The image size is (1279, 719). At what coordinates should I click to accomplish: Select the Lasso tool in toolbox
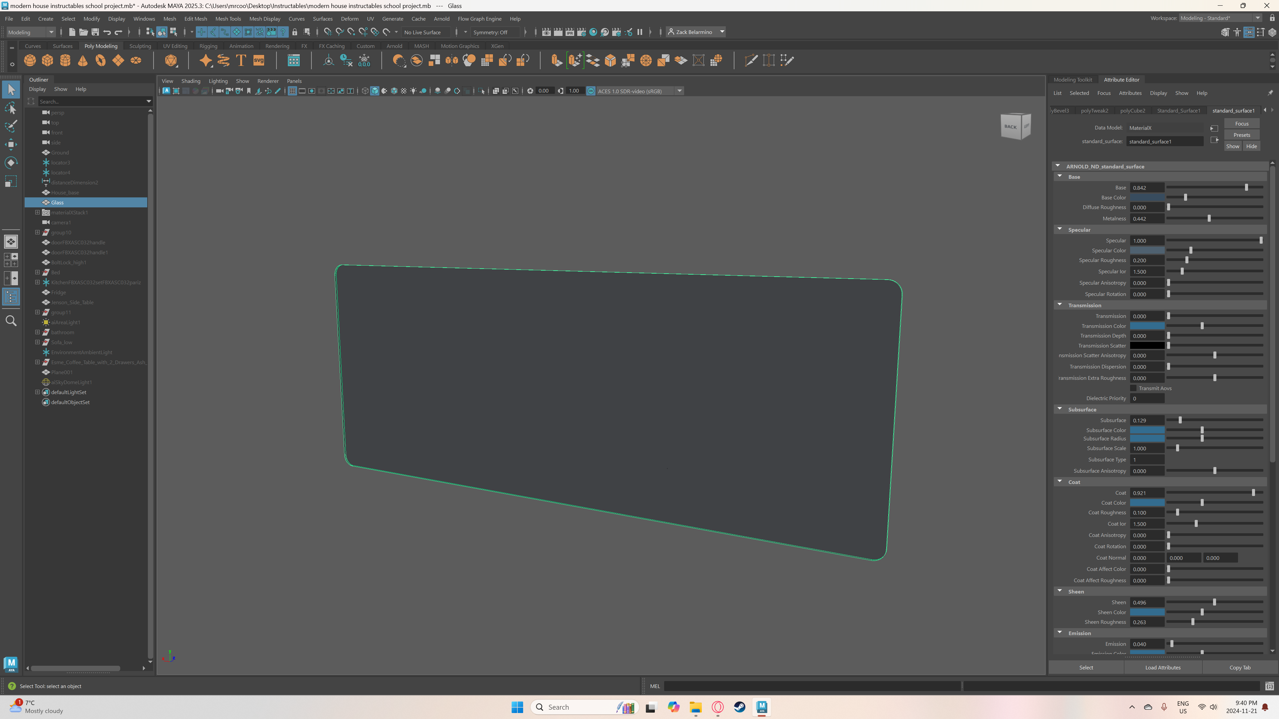point(11,108)
